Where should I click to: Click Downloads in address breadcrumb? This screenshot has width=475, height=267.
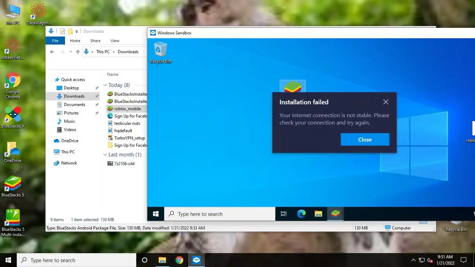click(128, 52)
